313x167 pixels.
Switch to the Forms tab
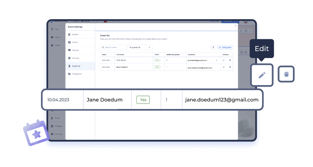tap(74, 42)
